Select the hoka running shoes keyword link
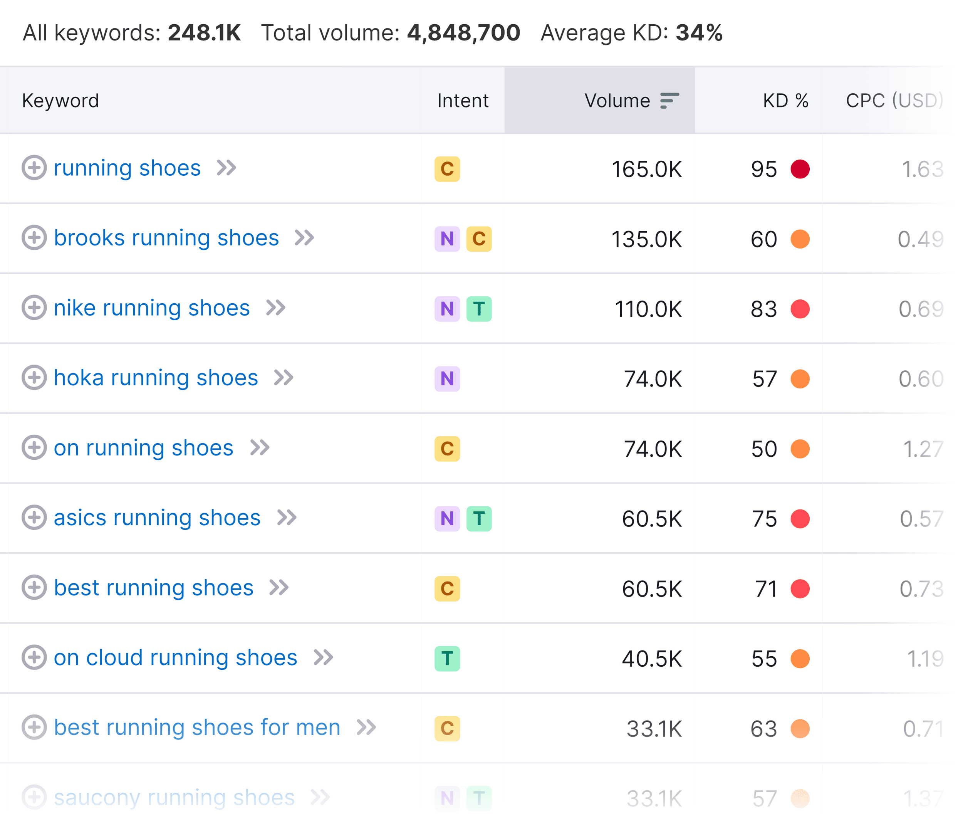The height and width of the screenshot is (827, 963). (155, 378)
